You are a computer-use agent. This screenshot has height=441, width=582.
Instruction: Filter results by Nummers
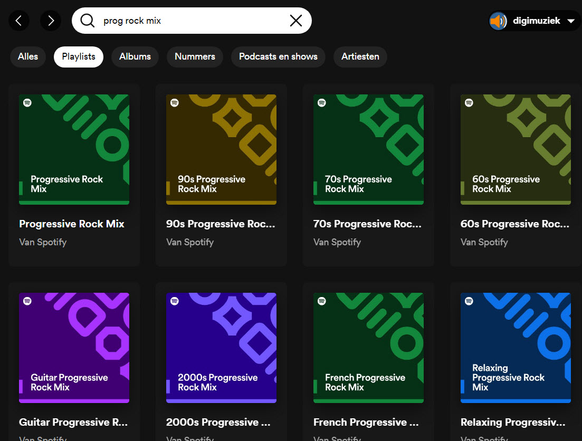[x=195, y=56]
